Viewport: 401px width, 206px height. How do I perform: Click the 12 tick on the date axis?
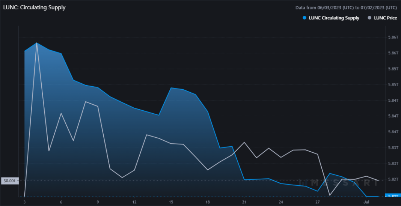pyautogui.click(x=134, y=202)
